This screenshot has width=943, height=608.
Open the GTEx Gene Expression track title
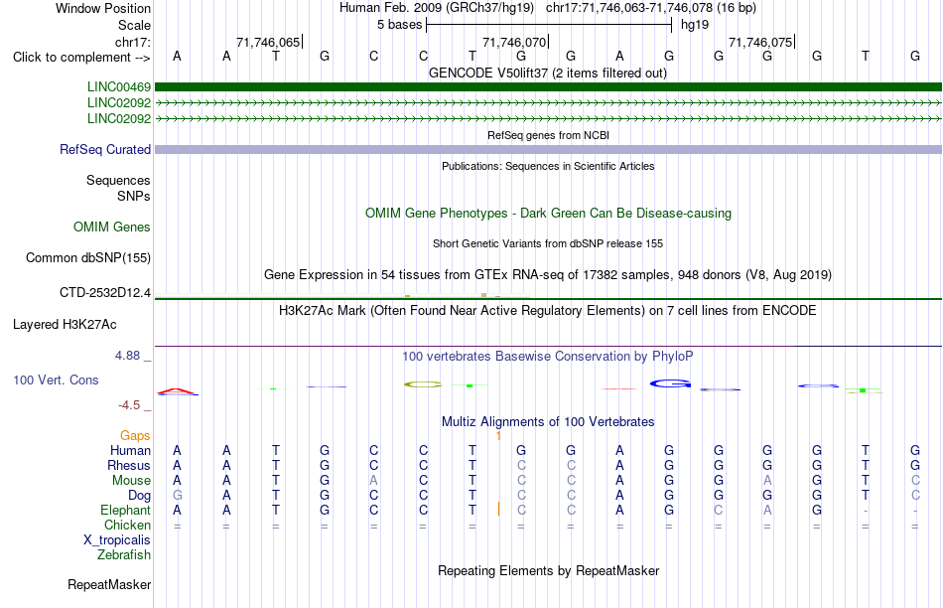548,275
